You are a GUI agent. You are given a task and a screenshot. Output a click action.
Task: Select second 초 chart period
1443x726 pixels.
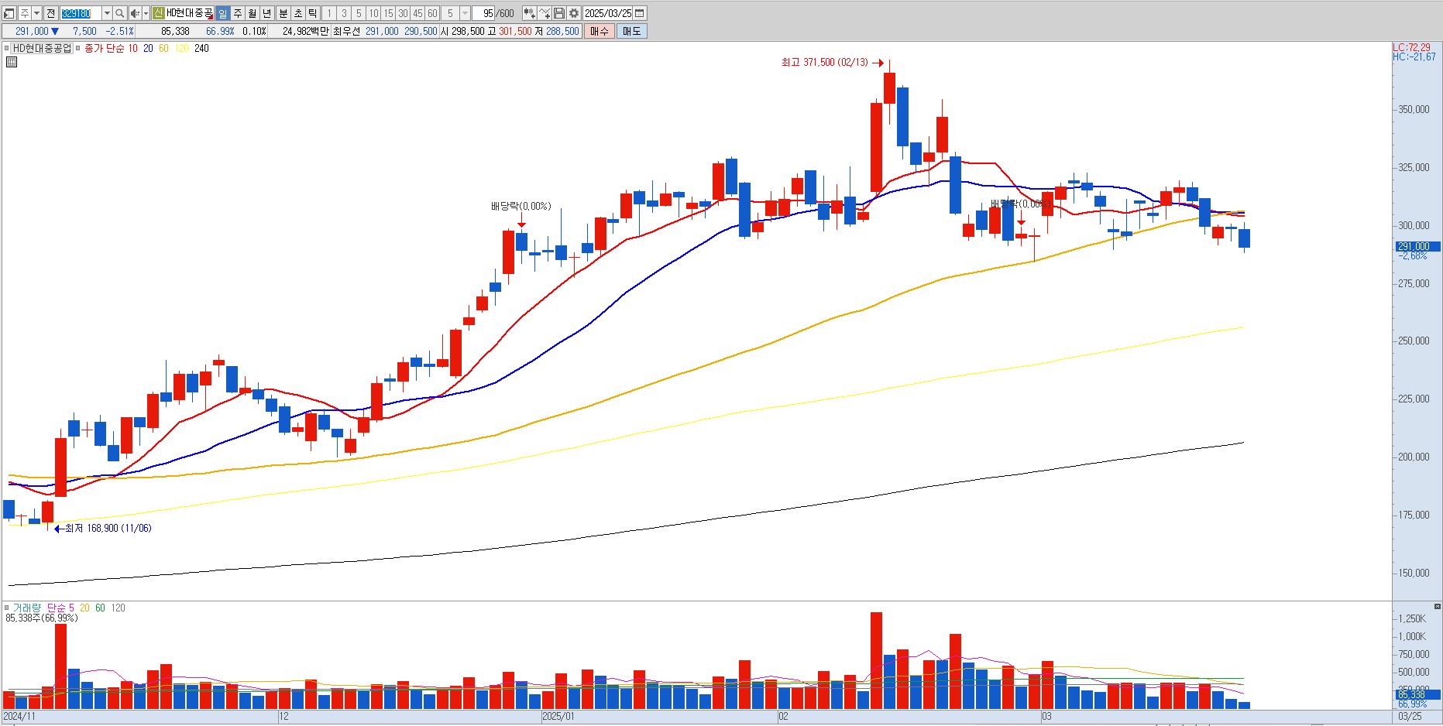[x=298, y=13]
